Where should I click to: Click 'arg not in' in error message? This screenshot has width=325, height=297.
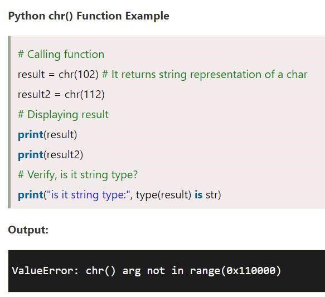153,271
